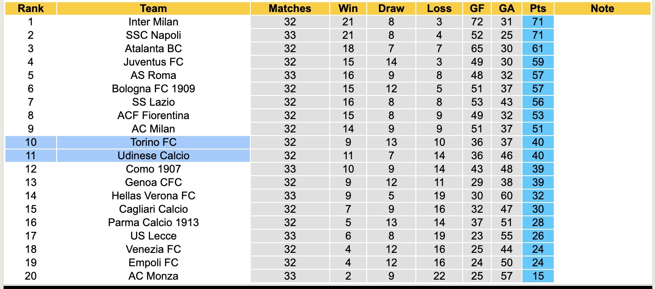Click the Team column header
Viewport: 655px width, 289px height.
[x=153, y=8]
